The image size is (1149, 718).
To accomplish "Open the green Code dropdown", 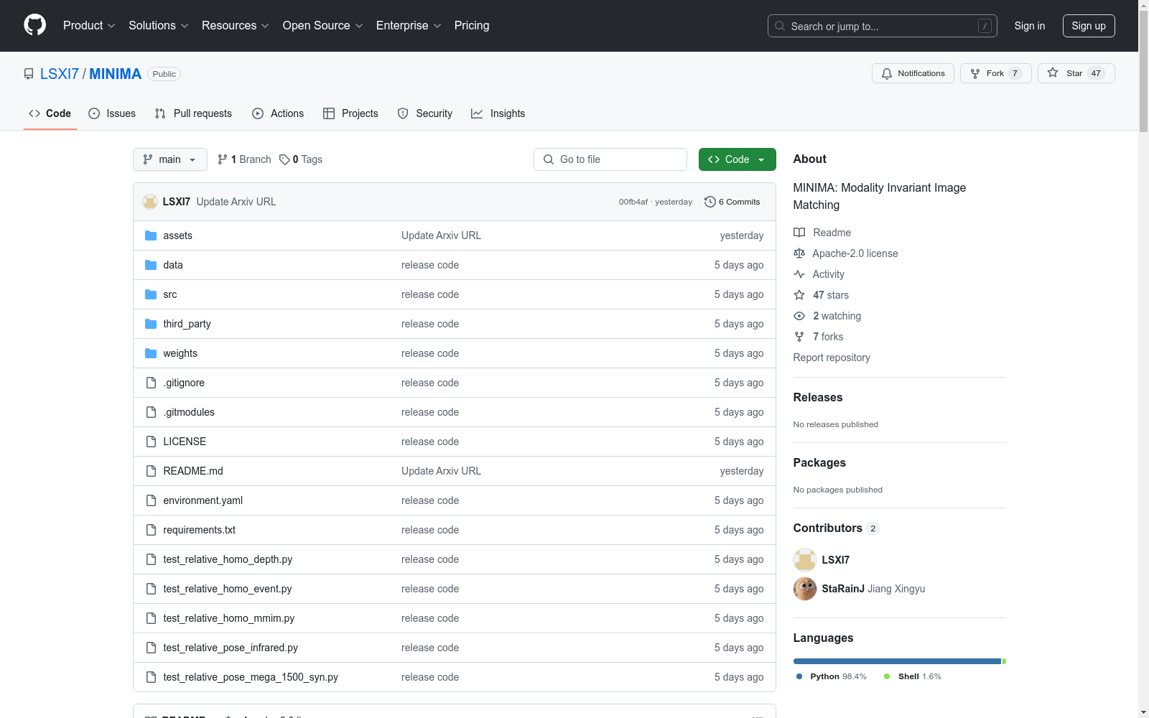I will [737, 159].
